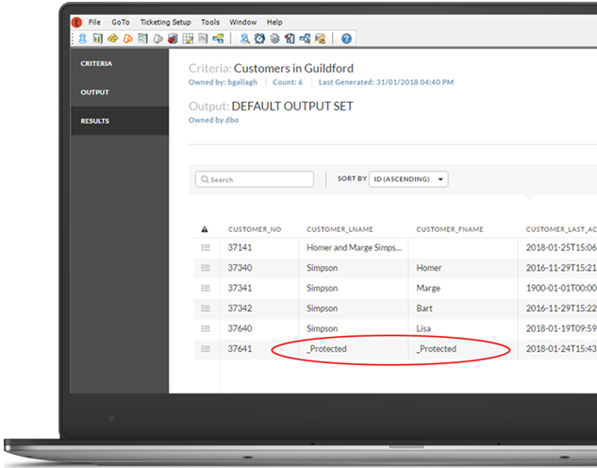Click the 'DEFAULT OUTPUT SET' output title

pos(292,106)
